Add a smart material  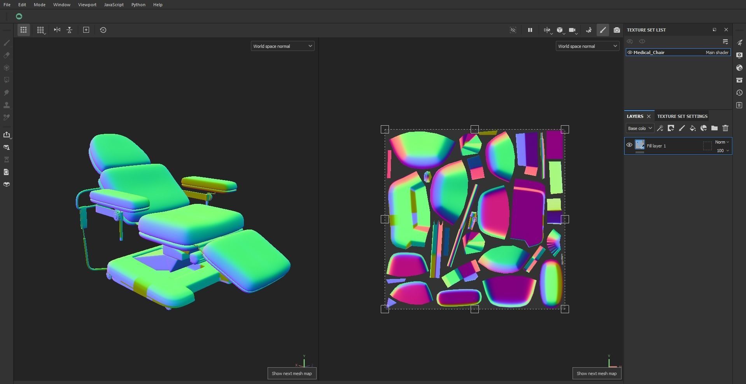tap(704, 128)
